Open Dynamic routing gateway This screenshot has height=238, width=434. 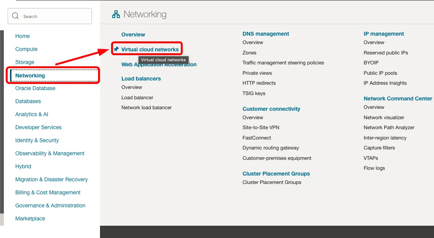271,148
